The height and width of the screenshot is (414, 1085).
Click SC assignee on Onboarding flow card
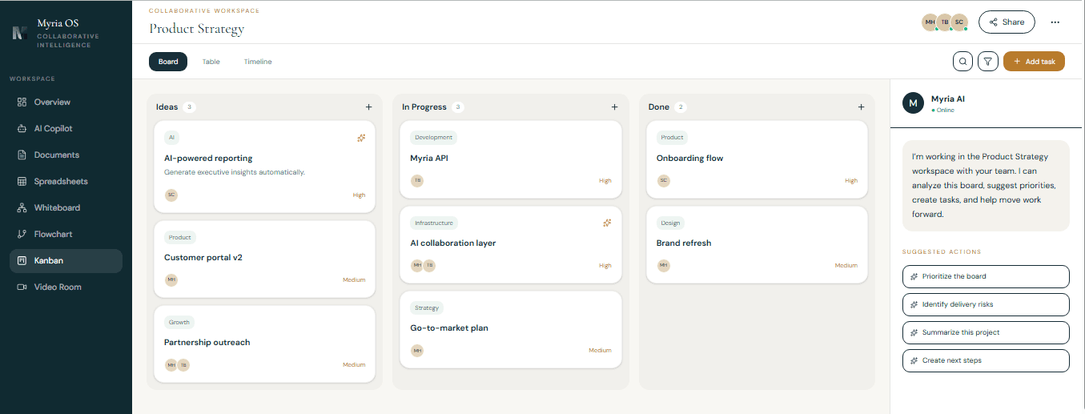click(x=663, y=181)
